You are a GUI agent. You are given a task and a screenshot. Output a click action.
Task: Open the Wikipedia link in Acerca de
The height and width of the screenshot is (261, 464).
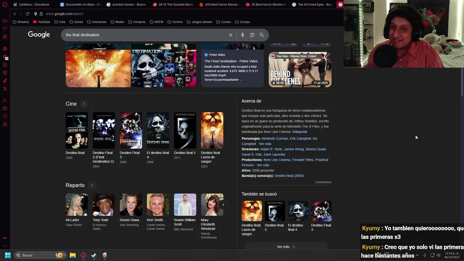[x=299, y=132]
